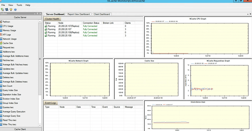
Task: Select the Write Thru/sec counter icon
Action: click(x=1, y=125)
